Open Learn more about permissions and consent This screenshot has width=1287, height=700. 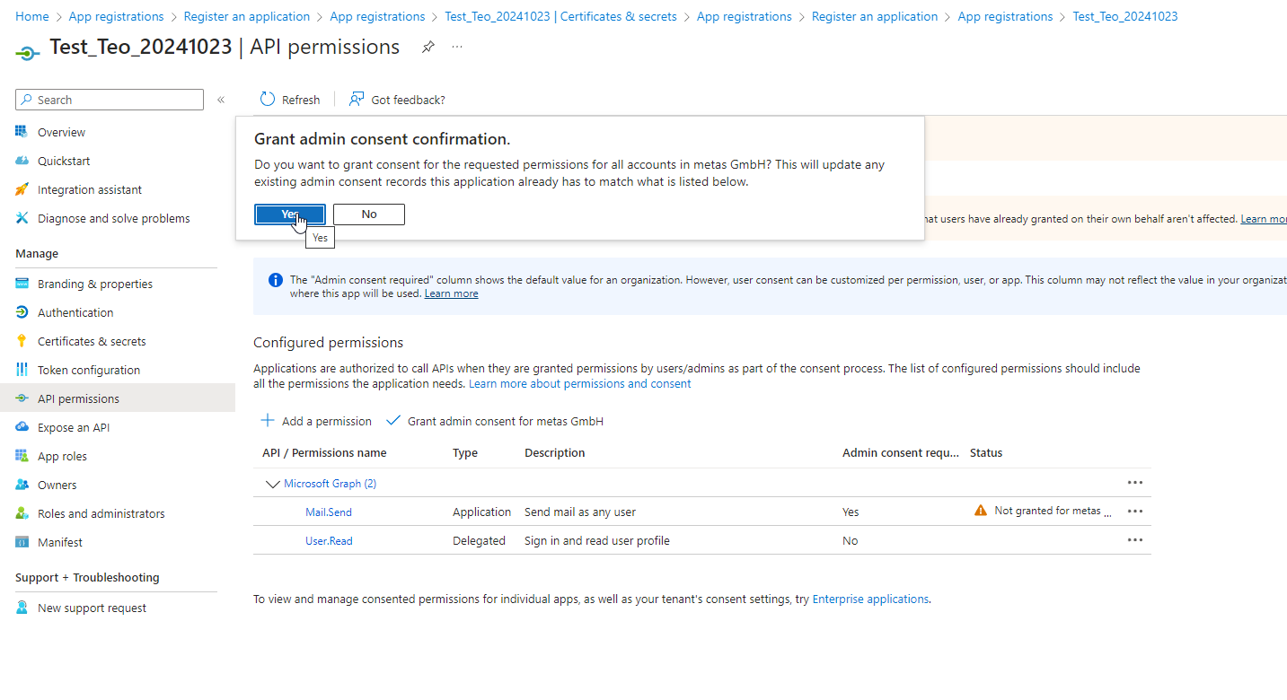[x=580, y=383]
